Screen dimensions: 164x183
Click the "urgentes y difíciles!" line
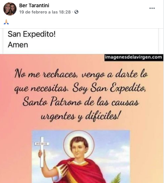pyautogui.click(x=81, y=116)
